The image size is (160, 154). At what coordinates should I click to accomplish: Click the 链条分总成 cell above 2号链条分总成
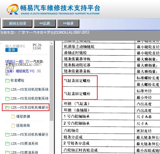pos(98,137)
